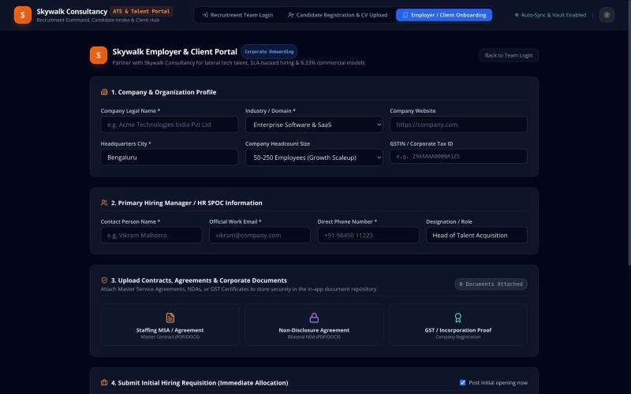Click Contact Person Name input field

[151, 235]
